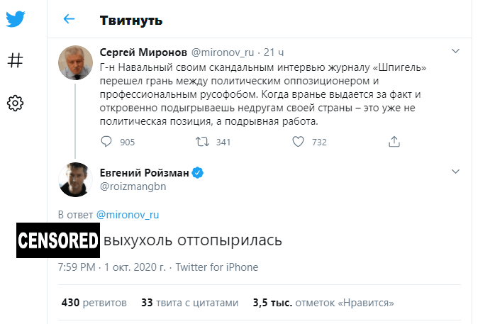Screen dimensions: 490x324
Task: Retweet the tweet with 341 retweets
Action: (x=202, y=142)
